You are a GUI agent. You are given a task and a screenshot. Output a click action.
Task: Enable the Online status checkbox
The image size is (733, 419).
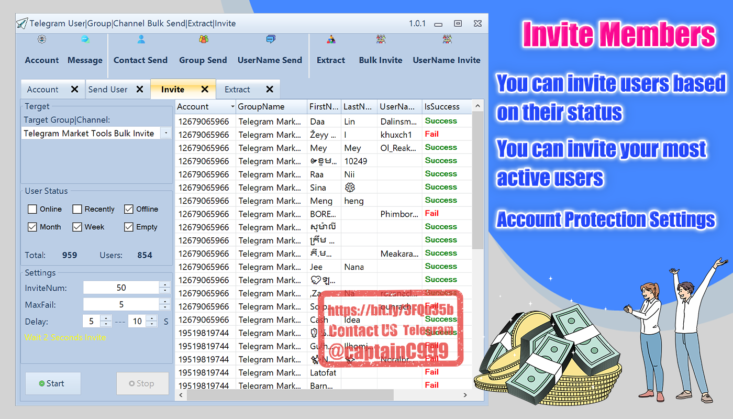click(32, 210)
